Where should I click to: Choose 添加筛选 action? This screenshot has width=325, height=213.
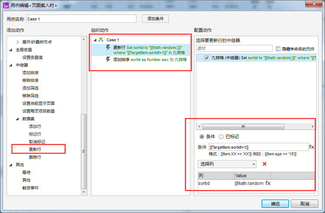click(30, 88)
